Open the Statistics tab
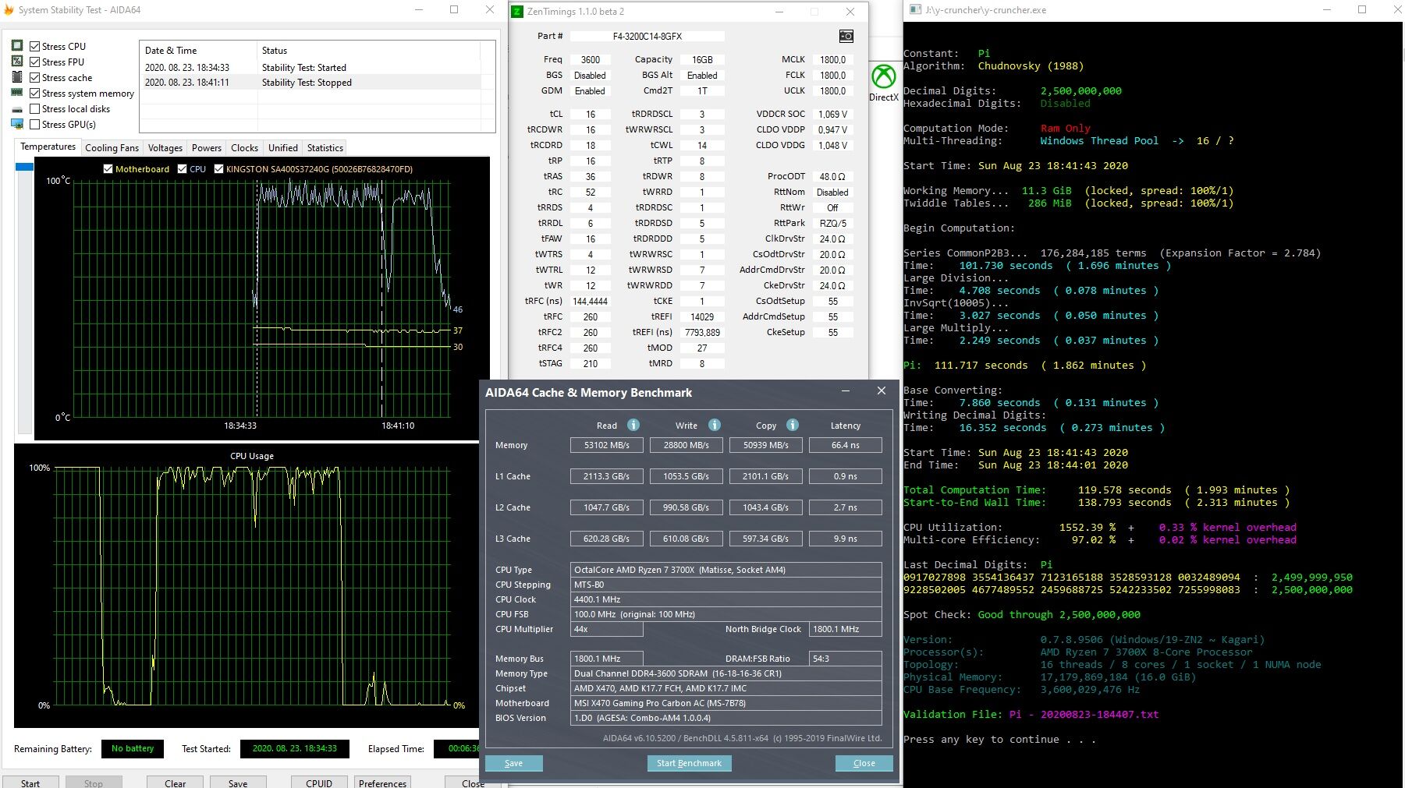This screenshot has width=1405, height=788. point(325,148)
